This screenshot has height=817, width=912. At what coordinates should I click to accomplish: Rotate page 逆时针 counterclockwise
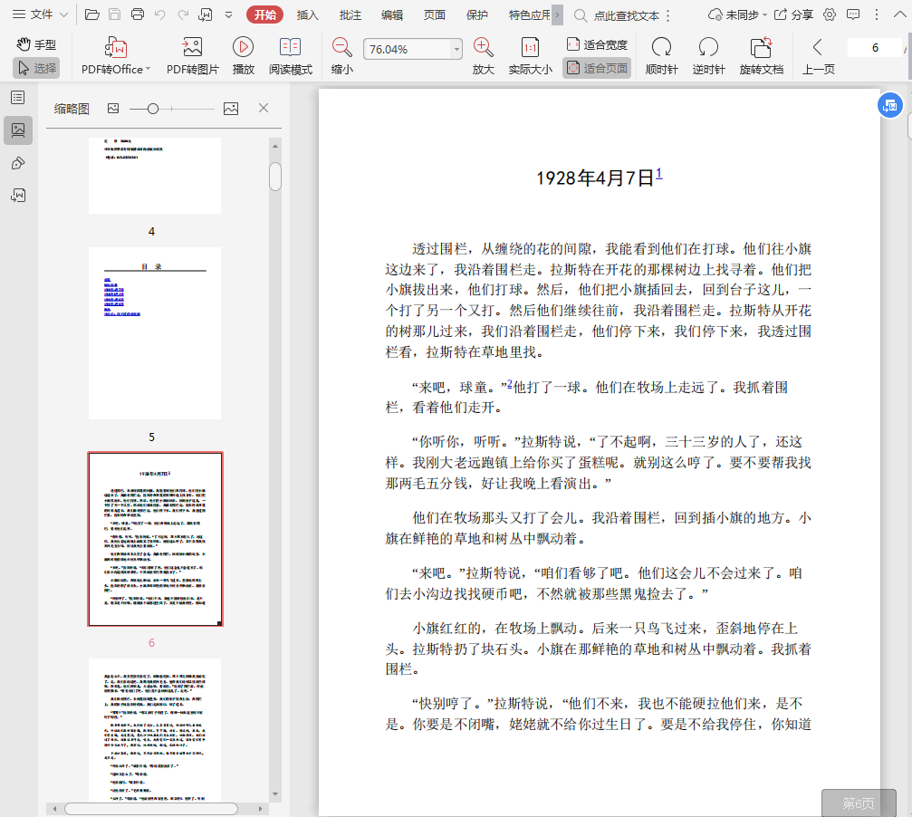coord(708,56)
